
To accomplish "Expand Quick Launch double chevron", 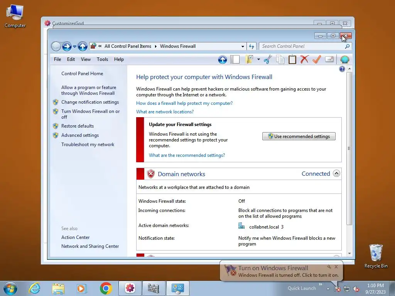I will (321, 284).
